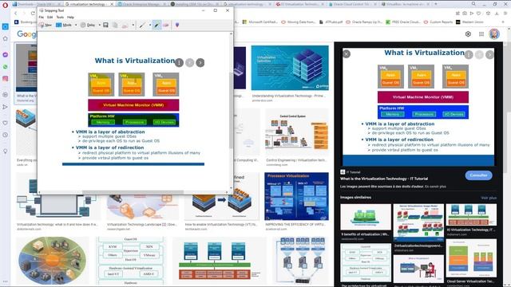Open Google settings gear icon
Image resolution: width=511 pixels, height=287 pixels.
[x=468, y=34]
